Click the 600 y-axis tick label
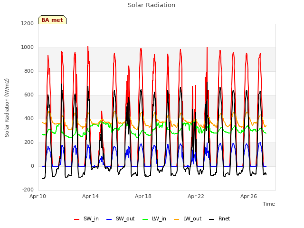 (x=29, y=95)
